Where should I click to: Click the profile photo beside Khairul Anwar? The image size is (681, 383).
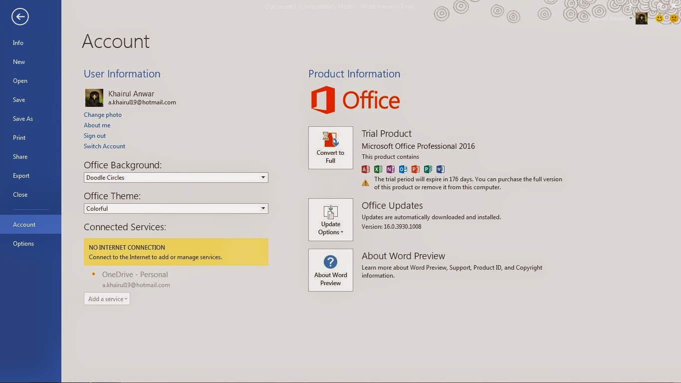pyautogui.click(x=94, y=98)
